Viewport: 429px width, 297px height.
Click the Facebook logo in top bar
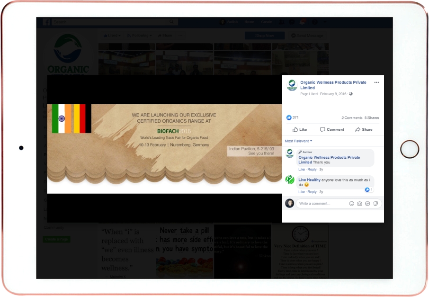click(x=46, y=22)
